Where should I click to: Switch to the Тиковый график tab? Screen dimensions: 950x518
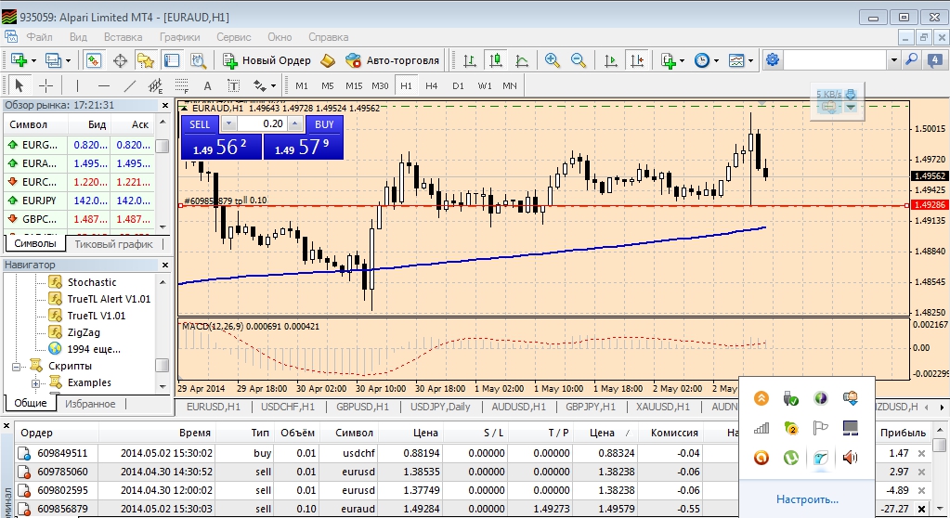113,243
